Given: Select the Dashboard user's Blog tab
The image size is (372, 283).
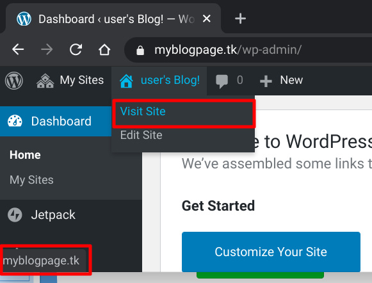Looking at the screenshot, I should pos(113,19).
